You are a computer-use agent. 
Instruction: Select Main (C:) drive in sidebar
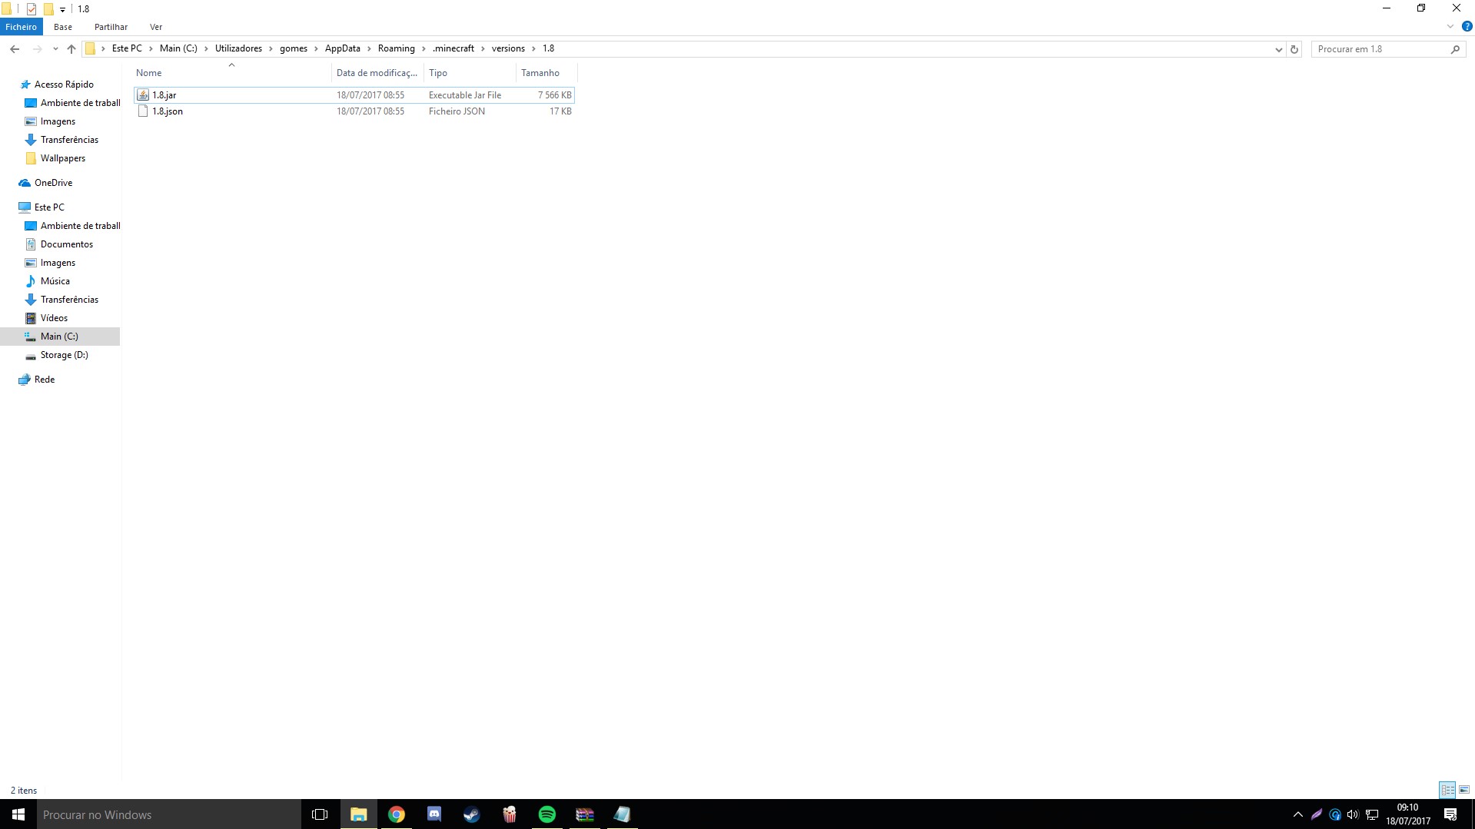point(59,337)
